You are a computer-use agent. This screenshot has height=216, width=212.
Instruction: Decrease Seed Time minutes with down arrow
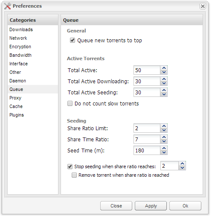[164, 152]
